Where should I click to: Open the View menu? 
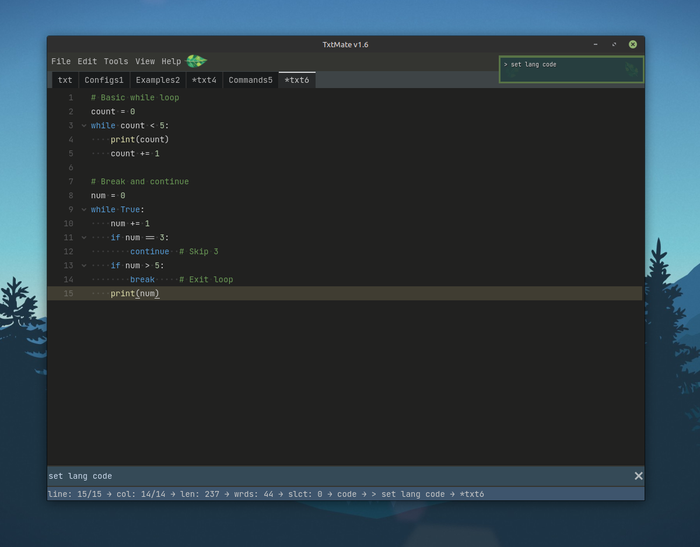coord(145,61)
